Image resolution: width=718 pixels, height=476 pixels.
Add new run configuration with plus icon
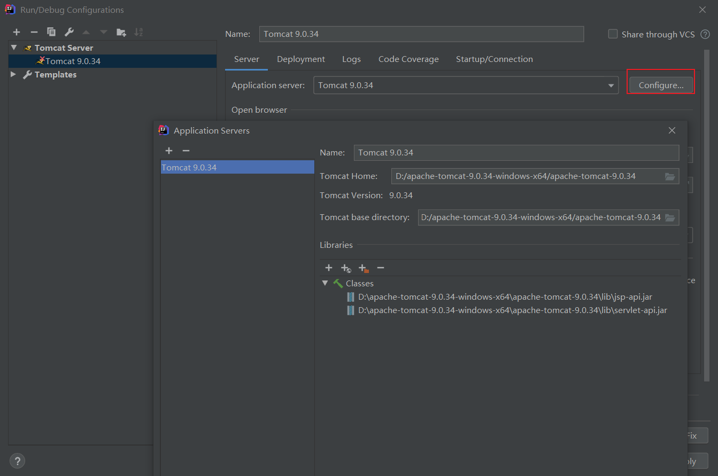(x=17, y=33)
